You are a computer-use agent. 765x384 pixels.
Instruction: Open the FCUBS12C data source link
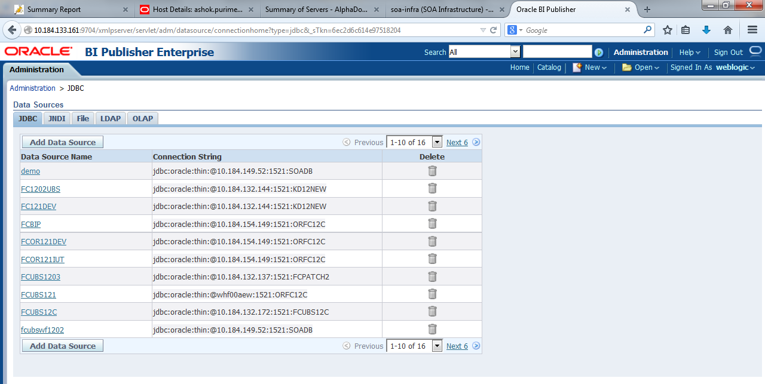click(39, 312)
